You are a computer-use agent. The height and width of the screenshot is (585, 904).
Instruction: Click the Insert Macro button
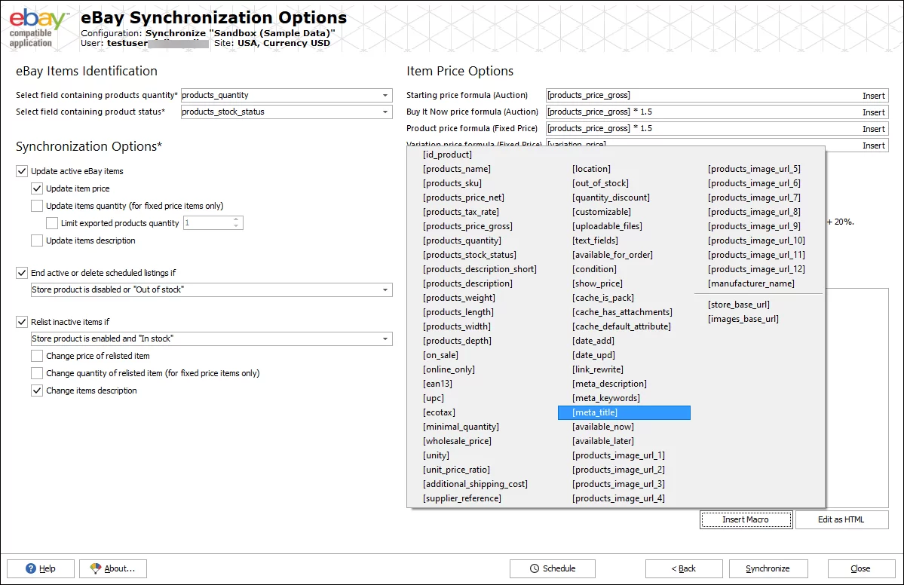point(746,519)
